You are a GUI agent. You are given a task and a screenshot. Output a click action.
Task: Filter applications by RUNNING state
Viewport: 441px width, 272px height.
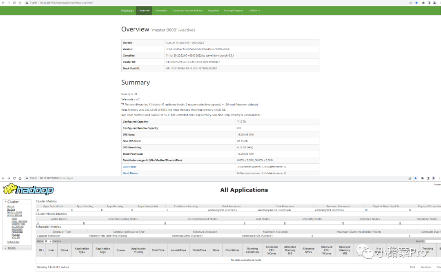click(17, 229)
